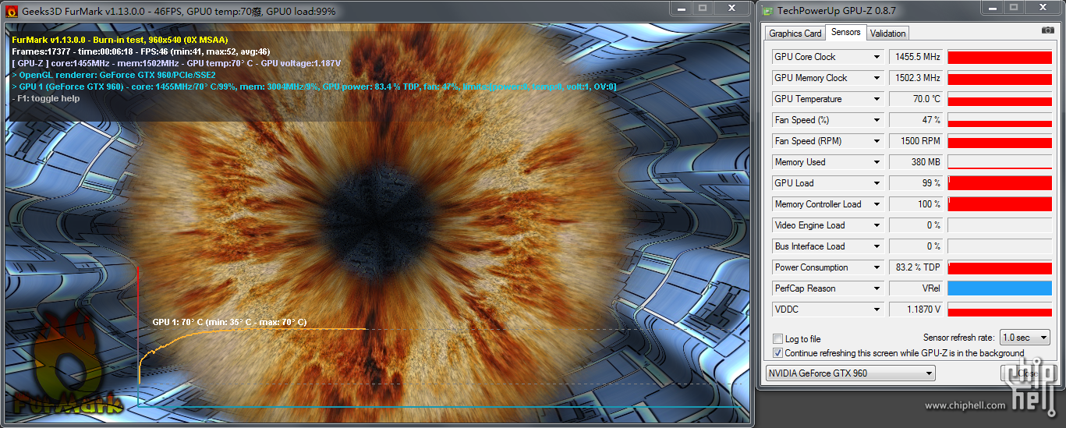Click the empty Video Engine Load graph
This screenshot has width=1066, height=428.
click(1000, 225)
